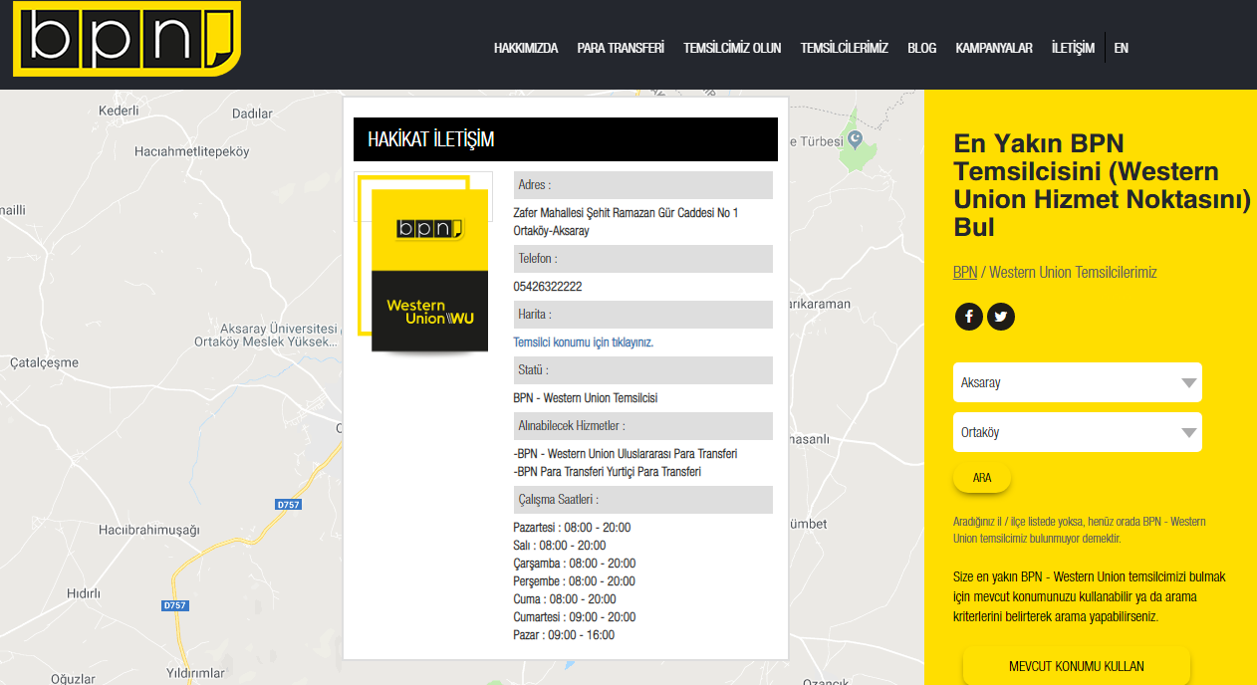1257x685 pixels.
Task: Expand the Aksaray province dropdown
Action: pyautogui.click(x=1078, y=382)
